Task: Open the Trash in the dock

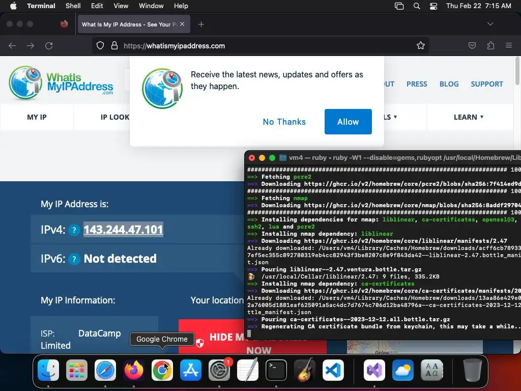Action: point(472,370)
